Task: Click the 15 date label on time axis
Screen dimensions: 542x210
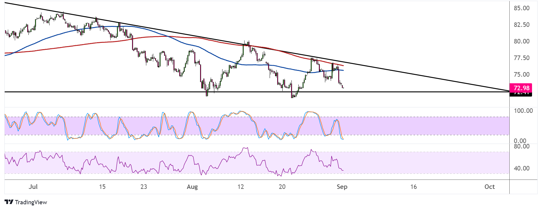Action: (102, 187)
